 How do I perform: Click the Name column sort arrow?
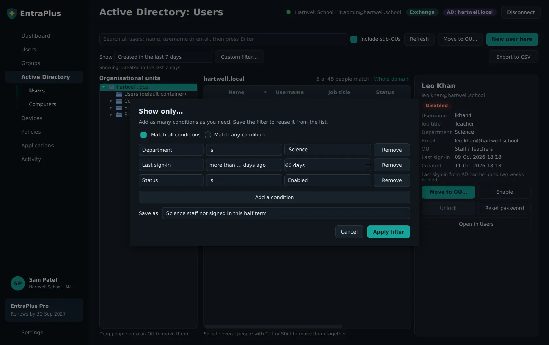coord(265,92)
